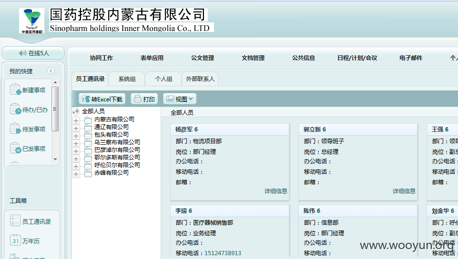Screen dimensions: 458x259
Task: Click 在线5人 online status text
Action: pyautogui.click(x=39, y=53)
